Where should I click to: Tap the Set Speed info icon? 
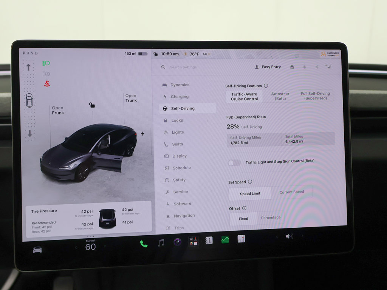(x=250, y=182)
